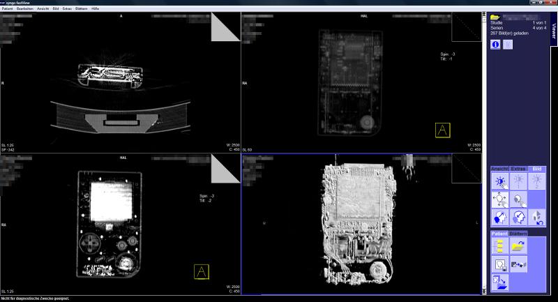Open the Patient menu
The height and width of the screenshot is (302, 558).
coord(7,8)
